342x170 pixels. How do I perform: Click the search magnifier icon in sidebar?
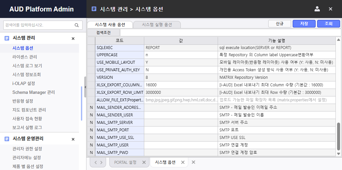pyautogui.click(x=77, y=25)
